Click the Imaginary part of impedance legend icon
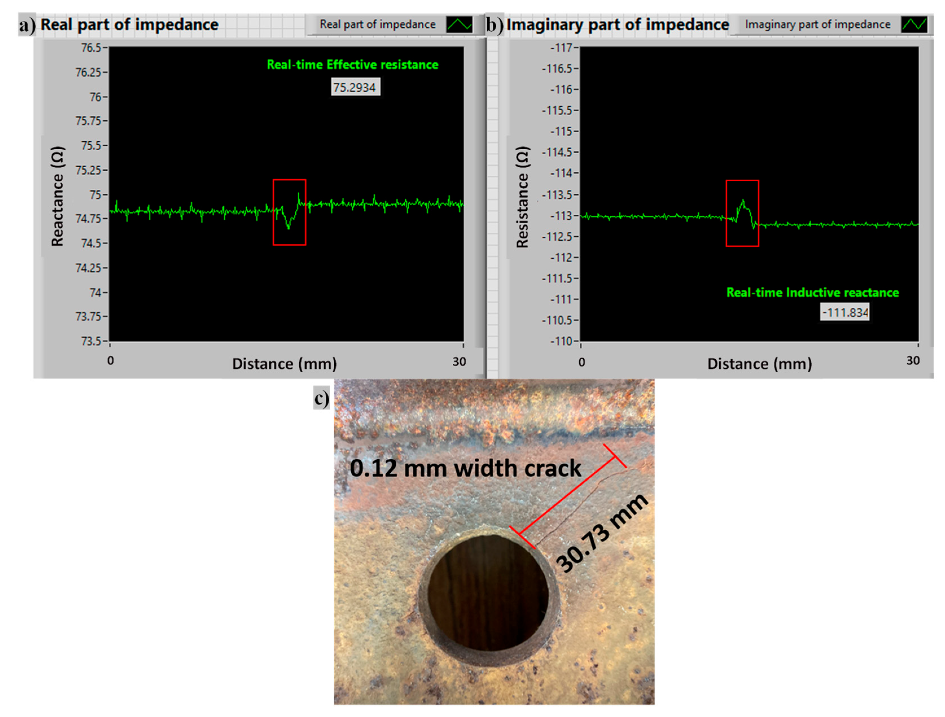This screenshot has width=945, height=717. pos(914,24)
